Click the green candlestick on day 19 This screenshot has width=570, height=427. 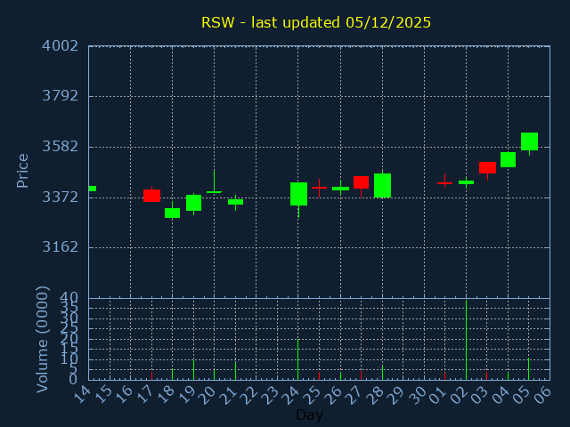tap(193, 203)
